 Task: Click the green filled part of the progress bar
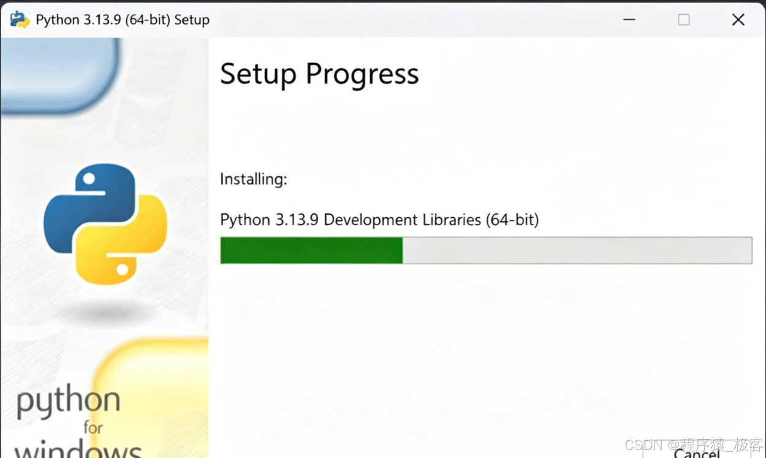tap(311, 251)
